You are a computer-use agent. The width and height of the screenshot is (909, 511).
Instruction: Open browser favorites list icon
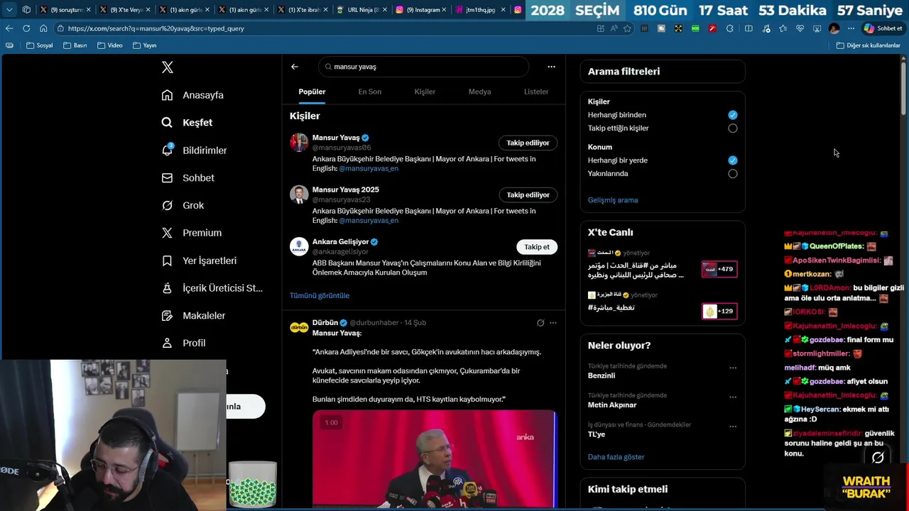pos(783,28)
